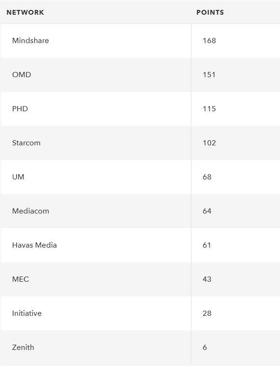Click the 102 points value
The width and height of the screenshot is (280, 366).
click(x=209, y=143)
